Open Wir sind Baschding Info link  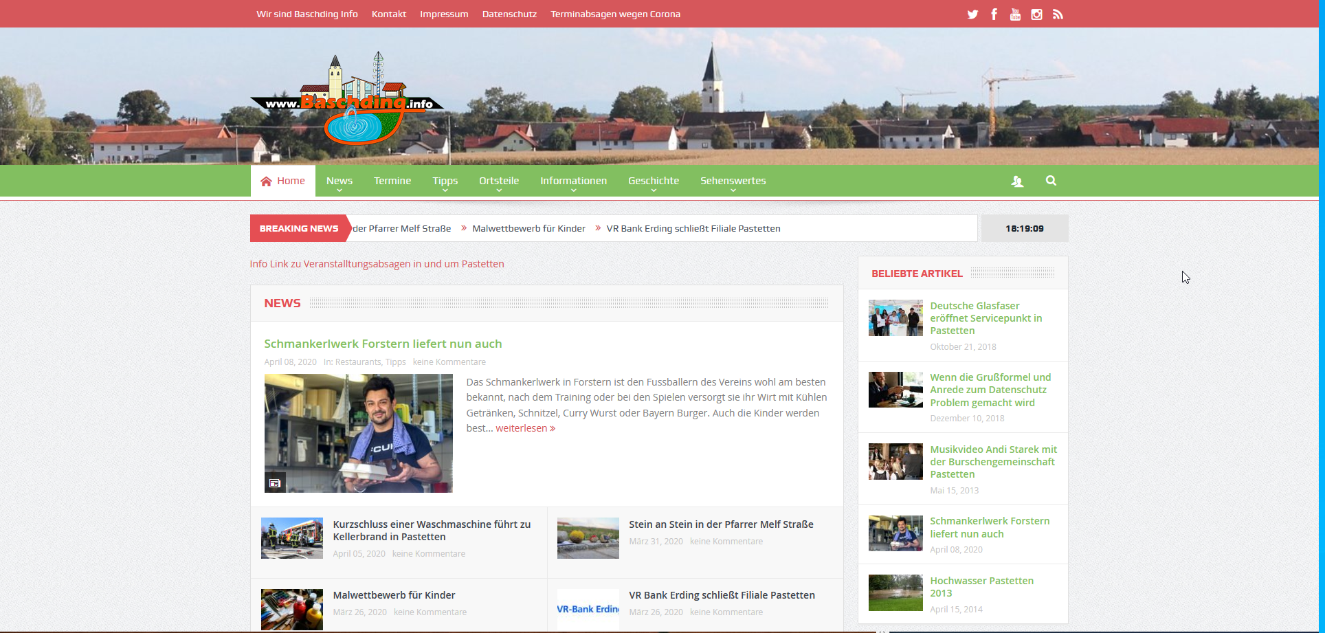coord(307,14)
